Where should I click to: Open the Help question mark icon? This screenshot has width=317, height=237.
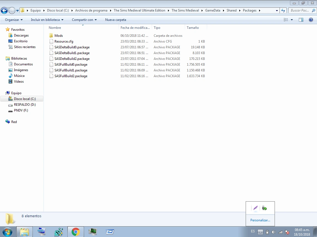pyautogui.click(x=311, y=20)
